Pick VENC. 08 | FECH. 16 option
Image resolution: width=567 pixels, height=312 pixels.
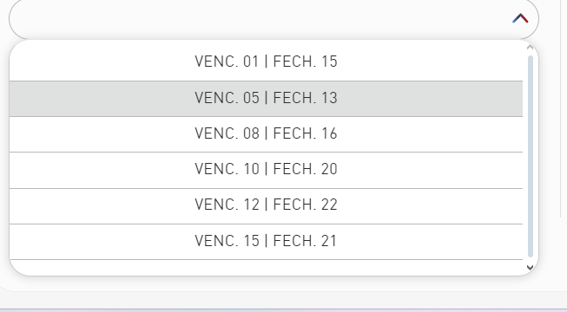(266, 134)
